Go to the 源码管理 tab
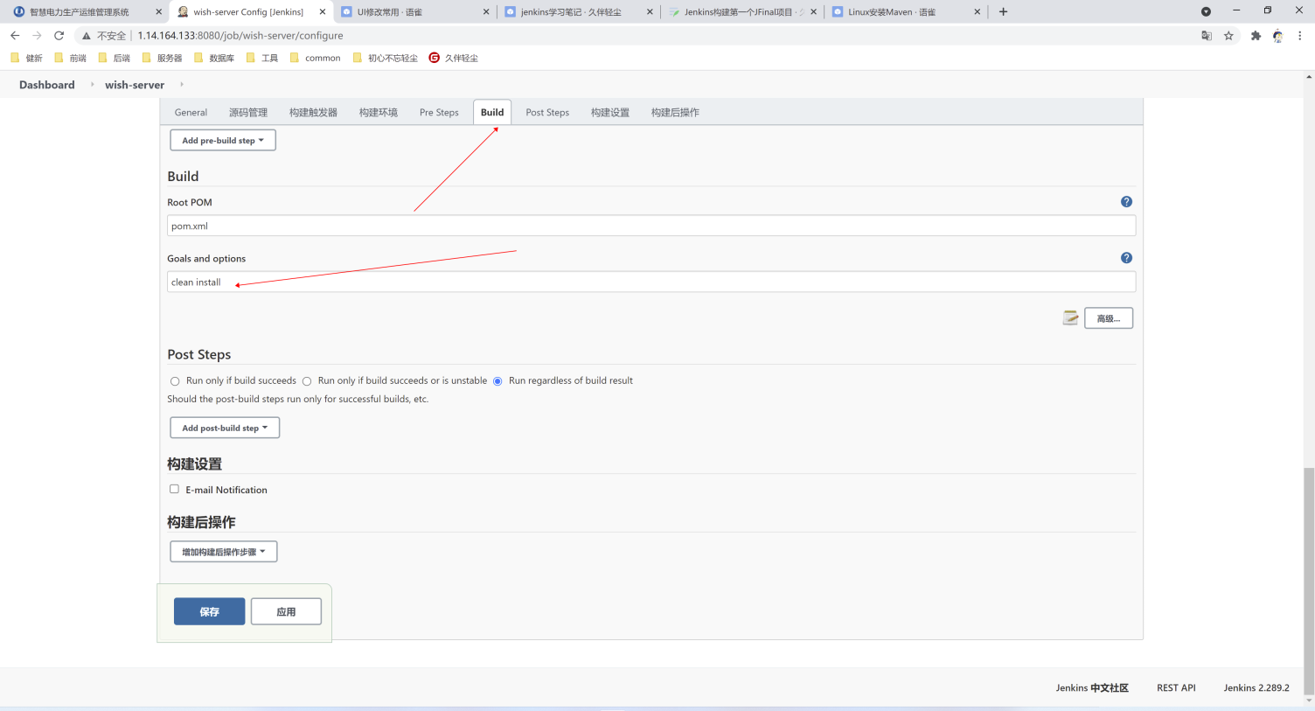1315x711 pixels. coord(248,113)
